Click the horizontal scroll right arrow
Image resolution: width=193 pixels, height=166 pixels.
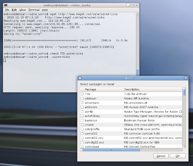pos(181,150)
